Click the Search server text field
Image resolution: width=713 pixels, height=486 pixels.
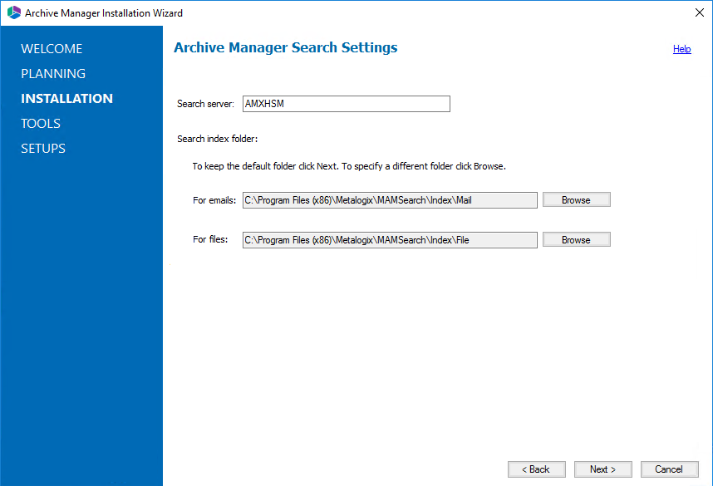(x=346, y=104)
